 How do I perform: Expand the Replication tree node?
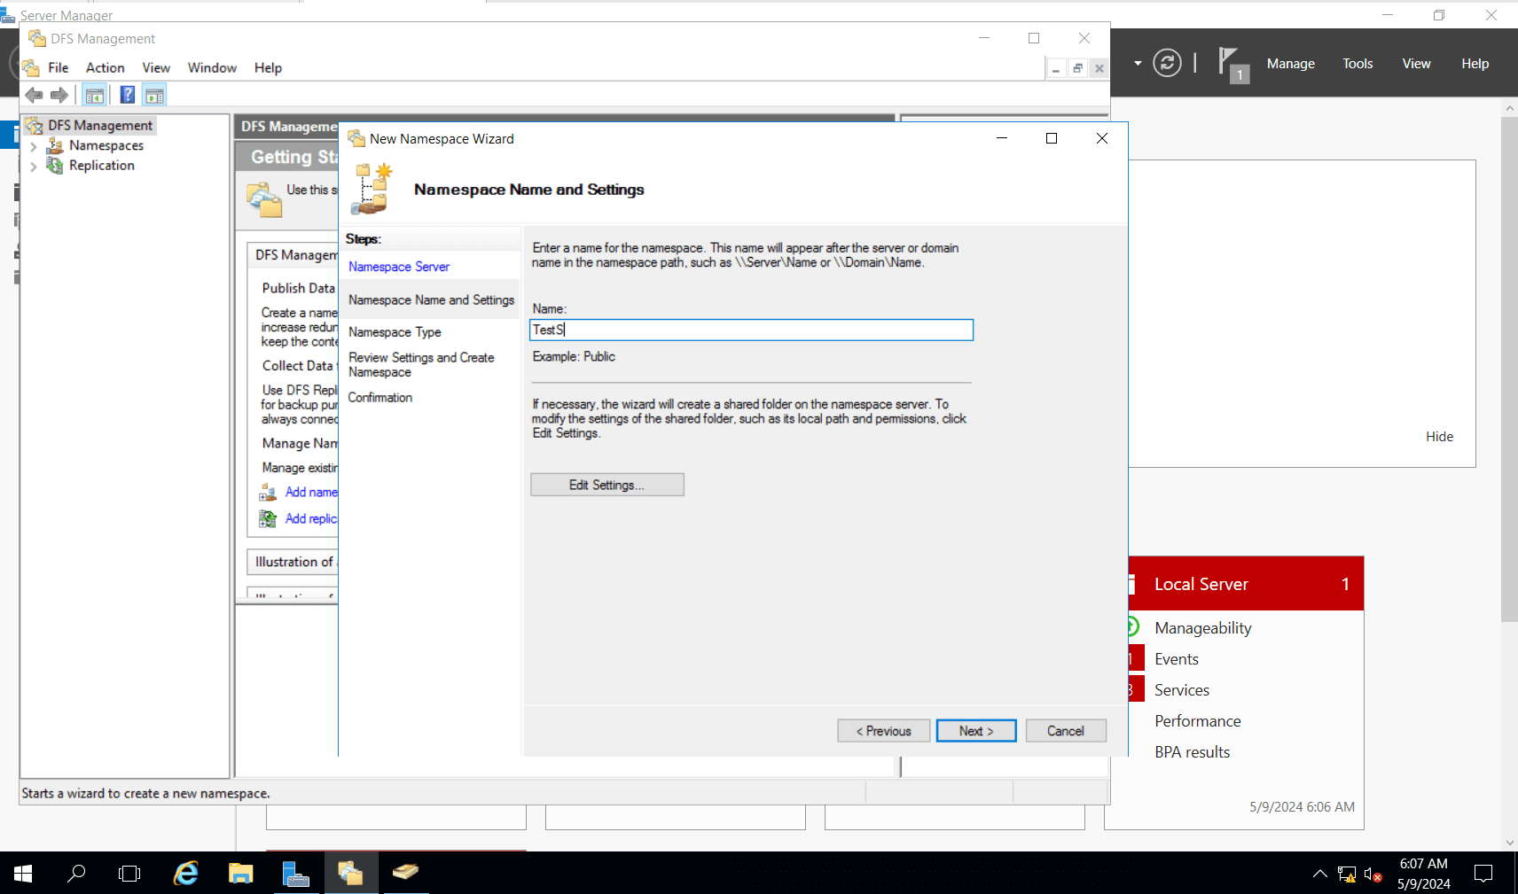(34, 166)
